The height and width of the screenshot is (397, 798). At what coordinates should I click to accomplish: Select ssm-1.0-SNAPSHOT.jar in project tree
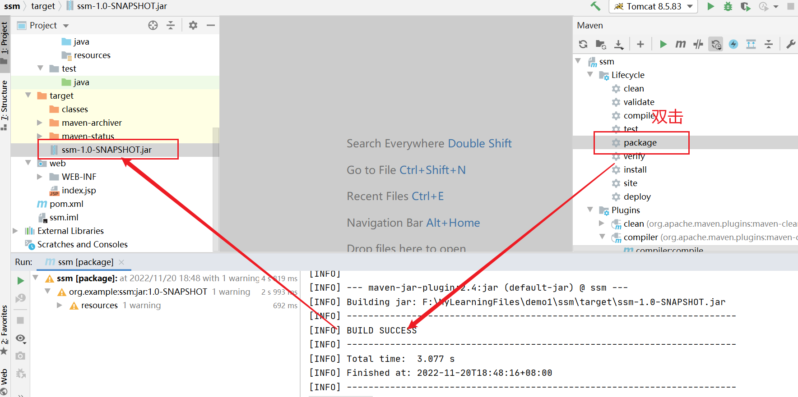tap(106, 150)
